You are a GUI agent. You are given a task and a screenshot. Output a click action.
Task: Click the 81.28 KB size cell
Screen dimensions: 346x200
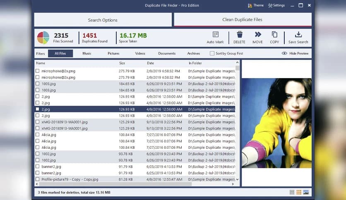[126, 179]
